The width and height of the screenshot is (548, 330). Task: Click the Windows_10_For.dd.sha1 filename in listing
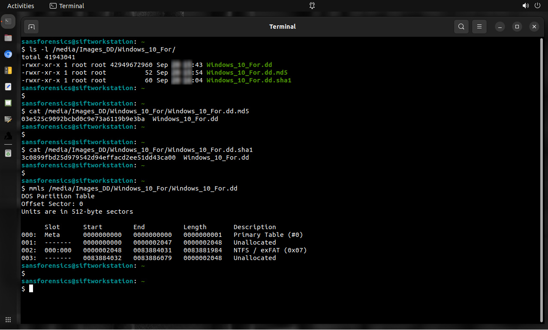[x=249, y=80]
